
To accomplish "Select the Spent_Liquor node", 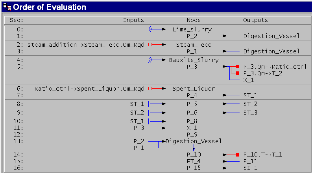I will [194, 89].
